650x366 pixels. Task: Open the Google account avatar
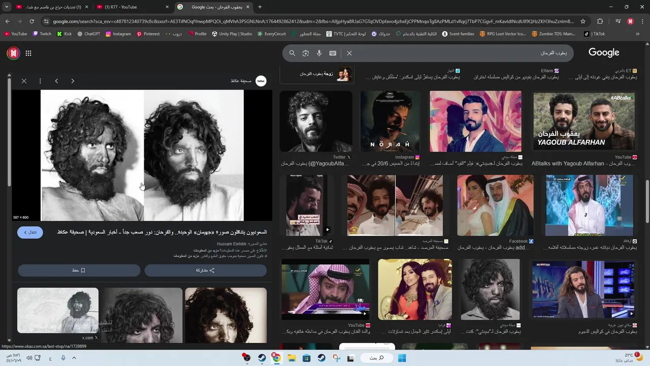[x=13, y=53]
